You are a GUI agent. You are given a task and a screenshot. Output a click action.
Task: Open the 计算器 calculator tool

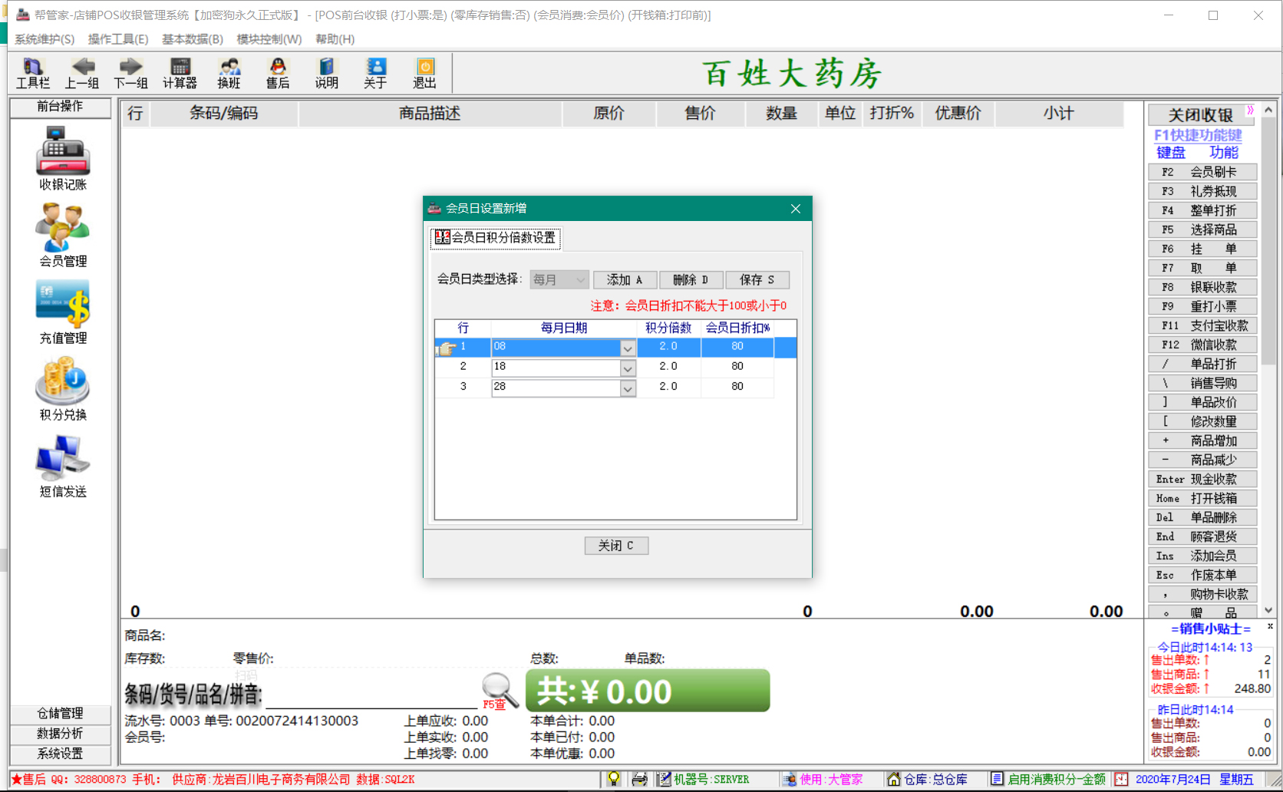click(x=180, y=73)
